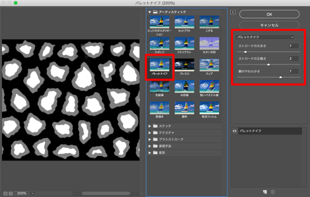Hide the filter thumbnail panel with collapse icon
Image resolution: width=310 pixels, height=197 pixels.
(233, 12)
